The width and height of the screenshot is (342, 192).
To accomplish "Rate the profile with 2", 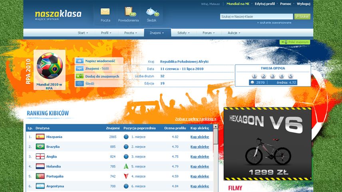I will tap(263, 76).
